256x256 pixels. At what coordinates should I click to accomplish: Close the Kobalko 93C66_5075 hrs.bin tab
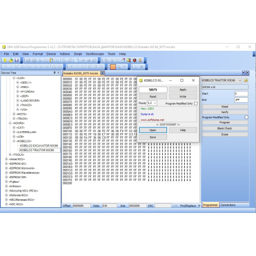(102, 73)
